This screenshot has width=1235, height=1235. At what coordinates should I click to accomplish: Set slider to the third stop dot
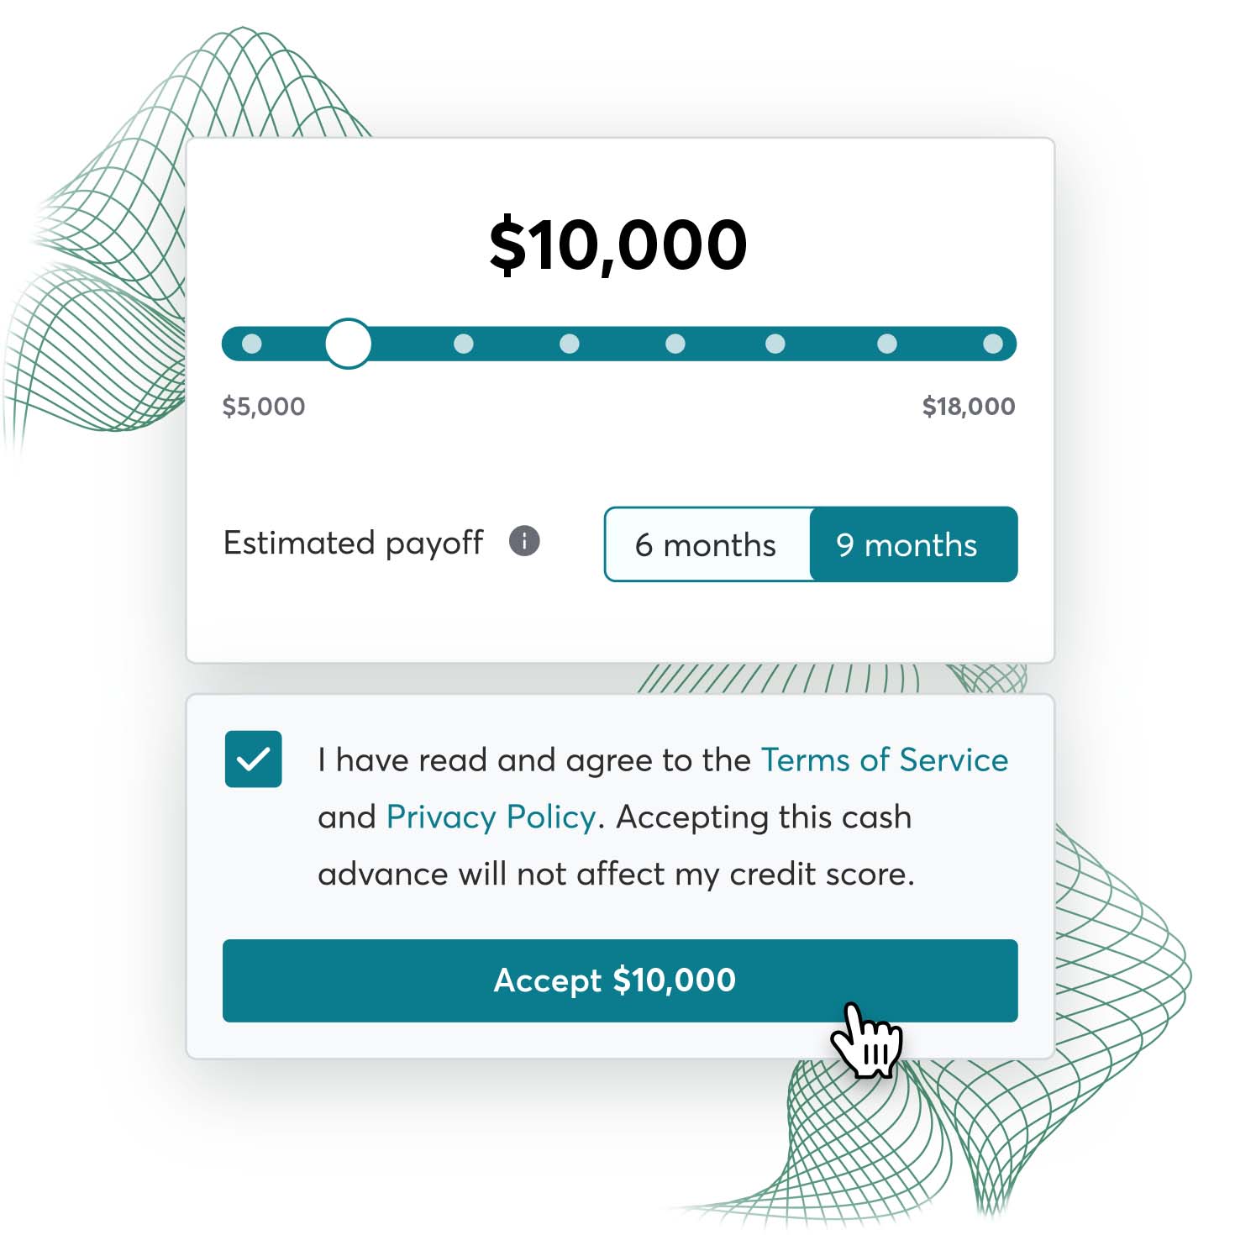463,344
